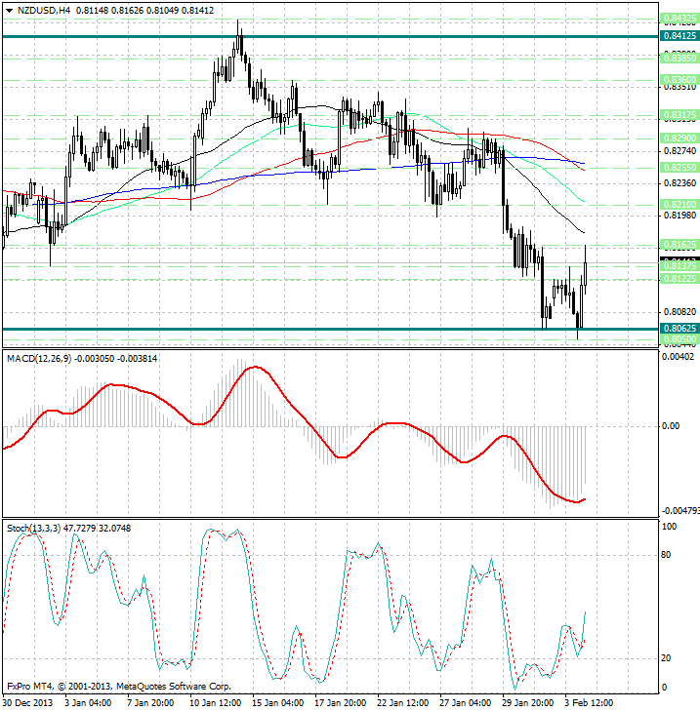Select the 0.82900 price level label
Viewport: 700px width, 711px height.
pyautogui.click(x=679, y=138)
